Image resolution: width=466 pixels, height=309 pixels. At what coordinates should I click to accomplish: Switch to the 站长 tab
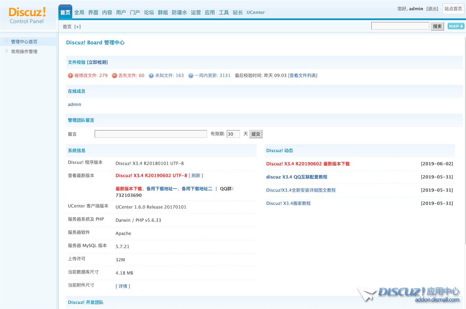click(x=238, y=12)
